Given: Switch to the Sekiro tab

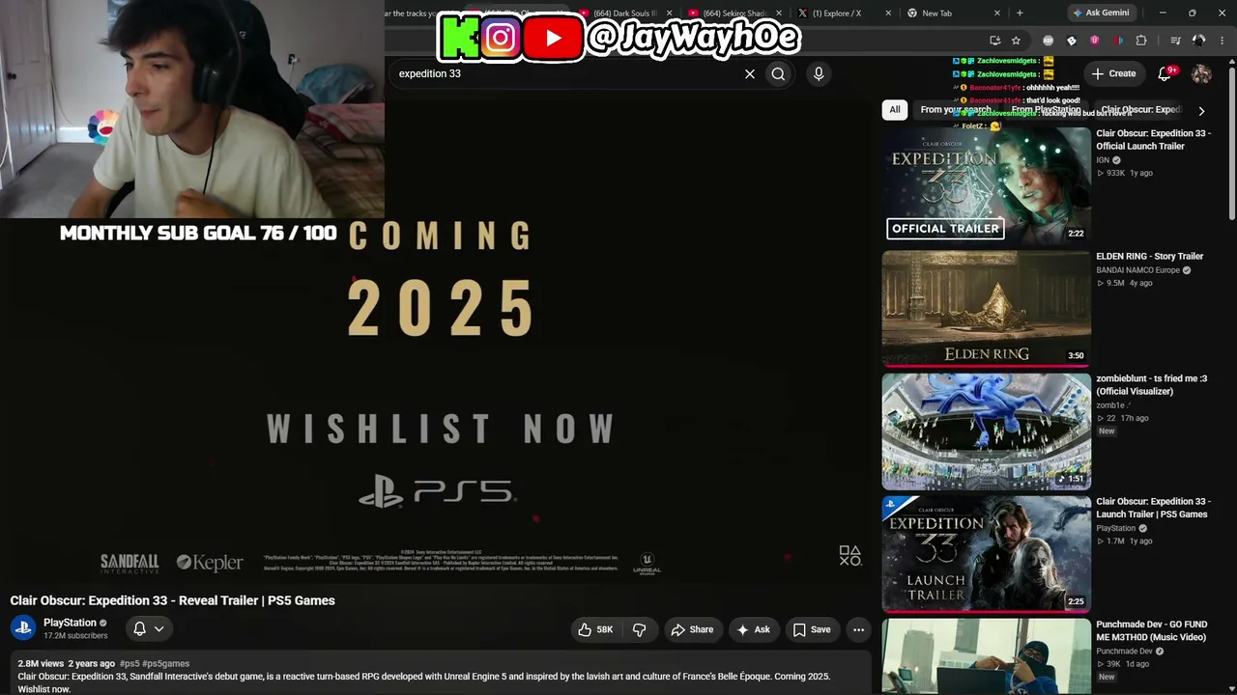Looking at the screenshot, I should [736, 14].
